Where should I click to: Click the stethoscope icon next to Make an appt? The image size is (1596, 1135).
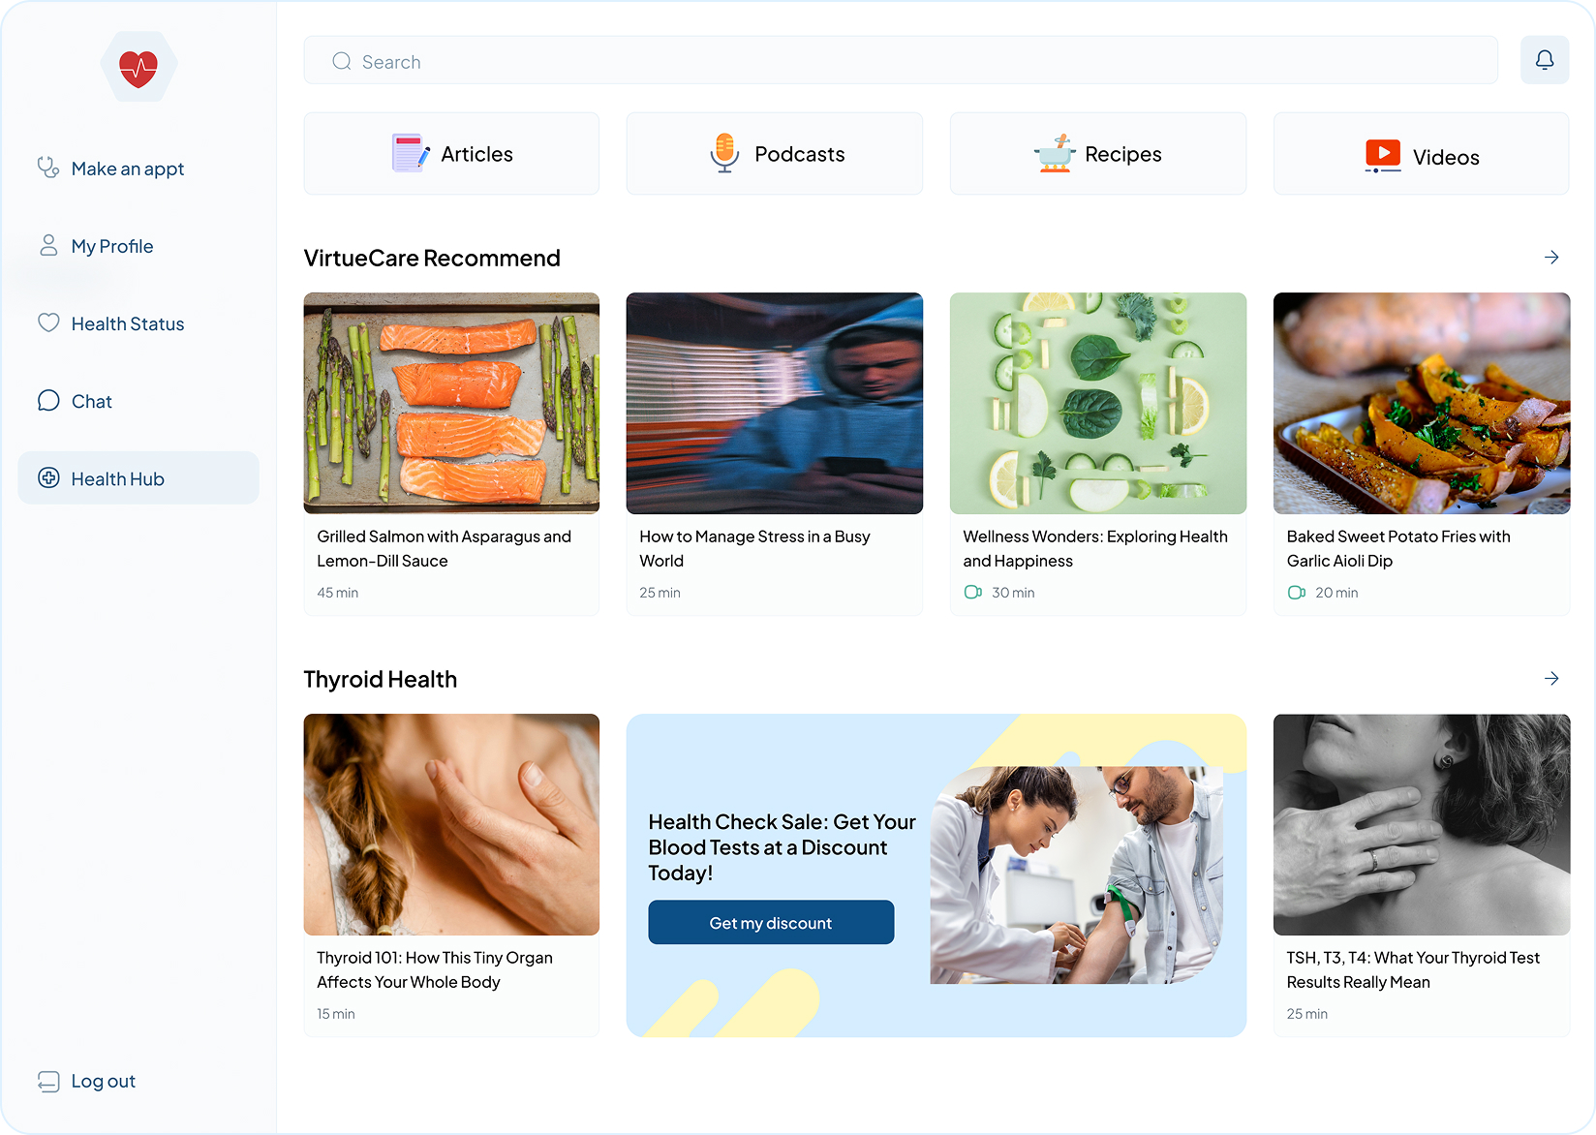[47, 168]
